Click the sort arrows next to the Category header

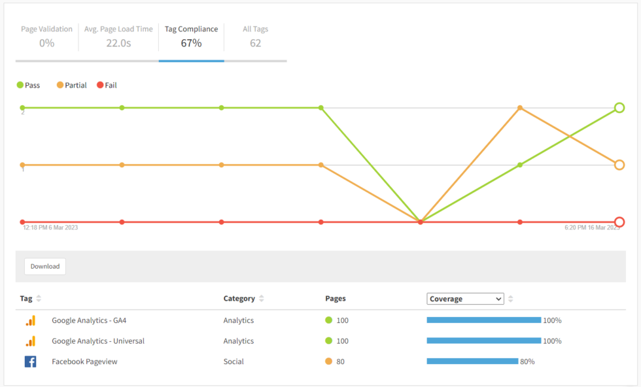pyautogui.click(x=260, y=298)
